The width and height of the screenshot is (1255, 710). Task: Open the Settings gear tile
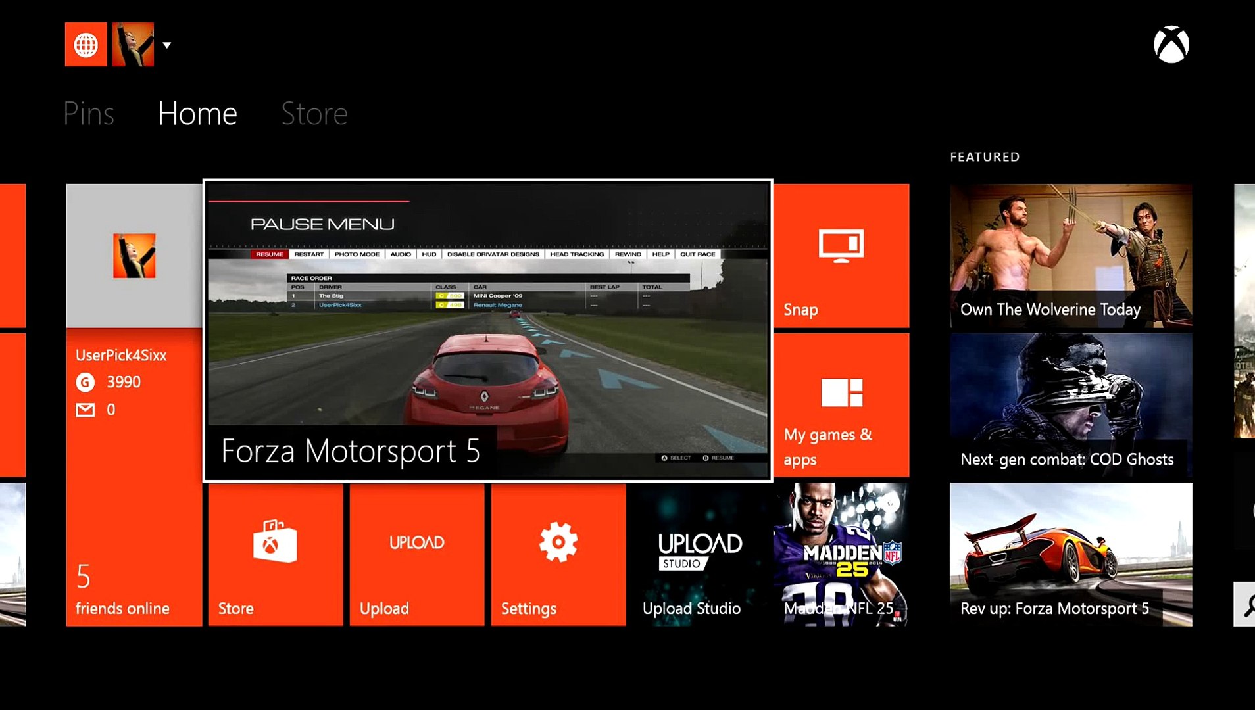[x=558, y=555]
